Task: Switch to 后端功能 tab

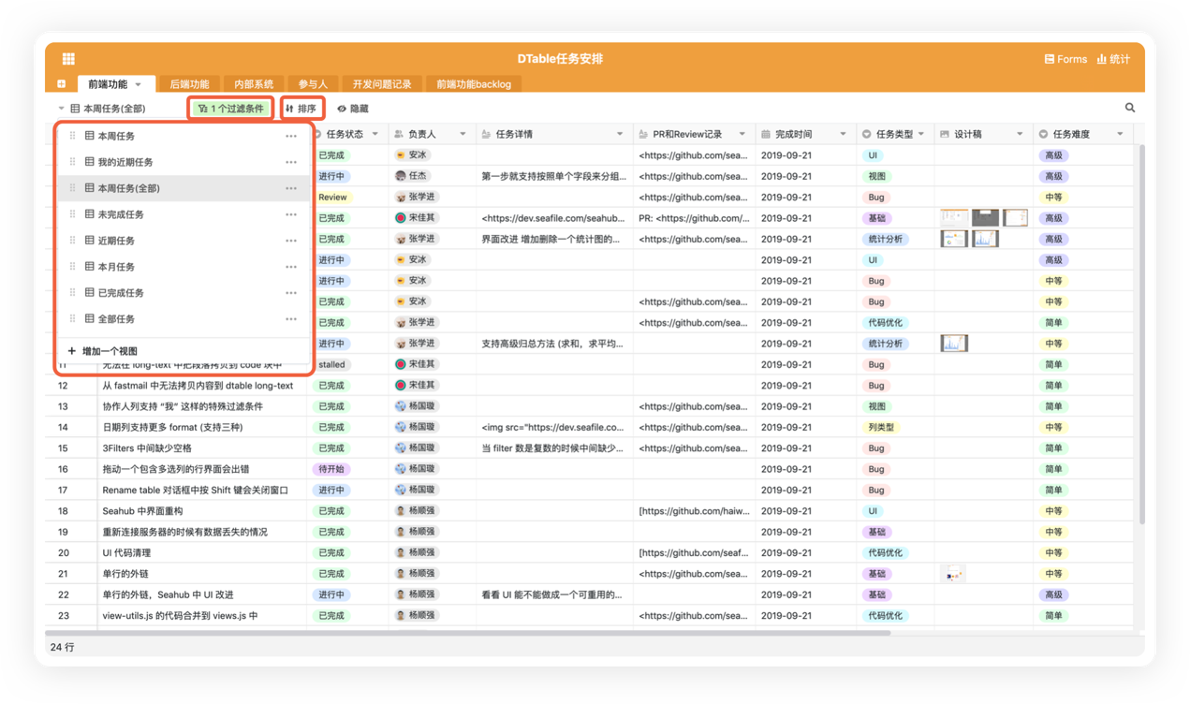Action: pyautogui.click(x=189, y=84)
